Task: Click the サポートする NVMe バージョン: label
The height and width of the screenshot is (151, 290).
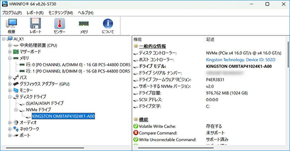Action: coord(165,86)
